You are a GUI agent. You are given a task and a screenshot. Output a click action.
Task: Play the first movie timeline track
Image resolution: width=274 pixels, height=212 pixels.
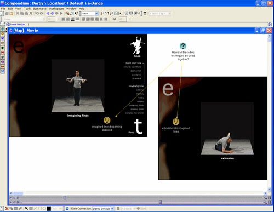[10, 198]
